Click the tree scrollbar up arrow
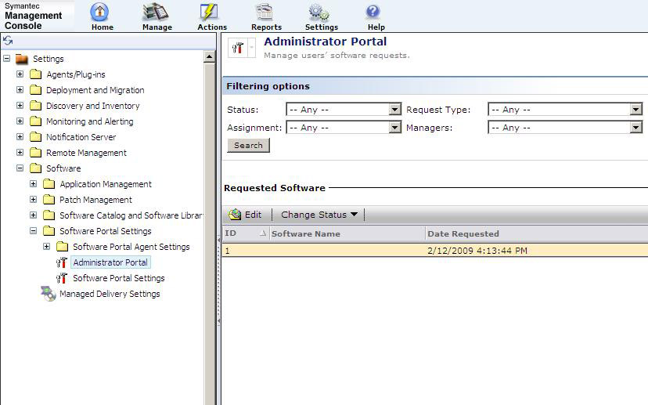648x405 pixels. point(209,56)
